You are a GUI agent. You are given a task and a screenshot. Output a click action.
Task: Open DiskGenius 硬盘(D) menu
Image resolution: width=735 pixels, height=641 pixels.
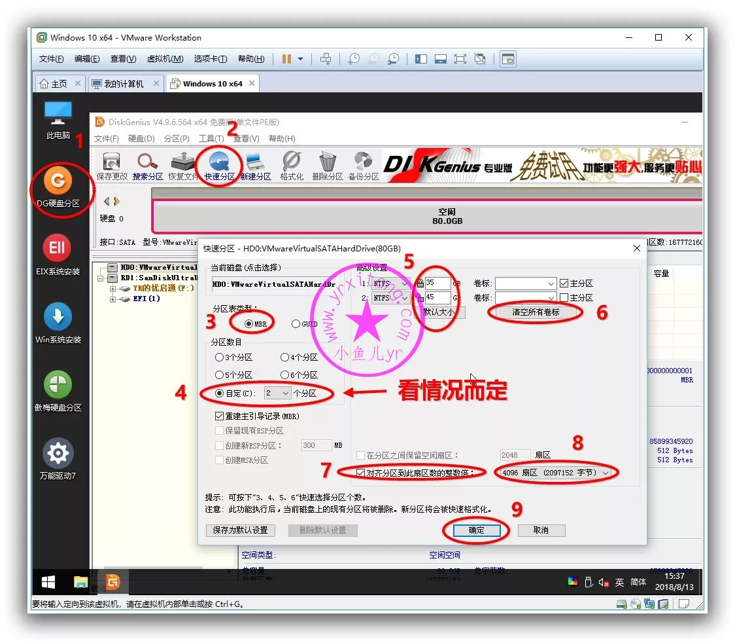(141, 138)
